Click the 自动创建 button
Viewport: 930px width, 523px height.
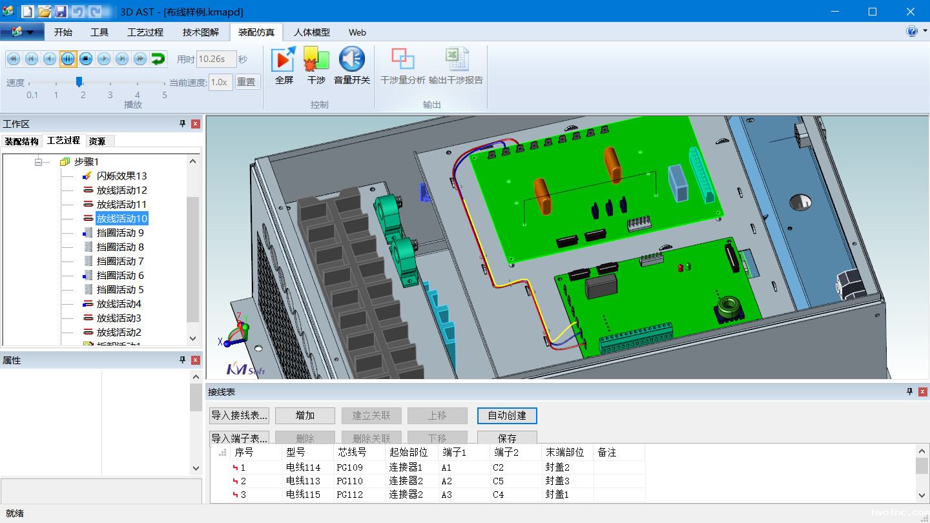tap(507, 416)
